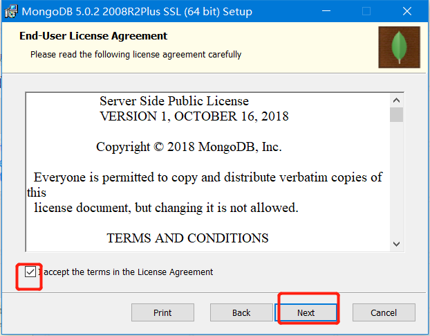This screenshot has height=336, width=430.
Task: Click 'license document, but changing it' line
Action: pos(166,208)
